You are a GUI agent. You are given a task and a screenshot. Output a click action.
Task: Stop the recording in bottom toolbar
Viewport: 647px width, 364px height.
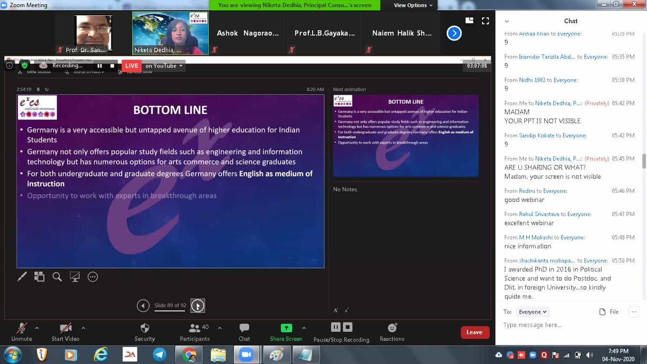pos(348,327)
